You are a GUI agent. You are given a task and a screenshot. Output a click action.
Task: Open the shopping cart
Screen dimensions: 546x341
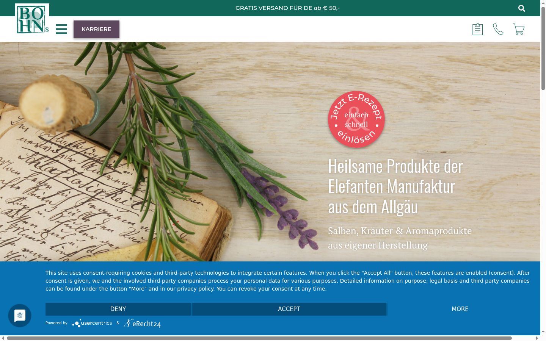pos(518,29)
